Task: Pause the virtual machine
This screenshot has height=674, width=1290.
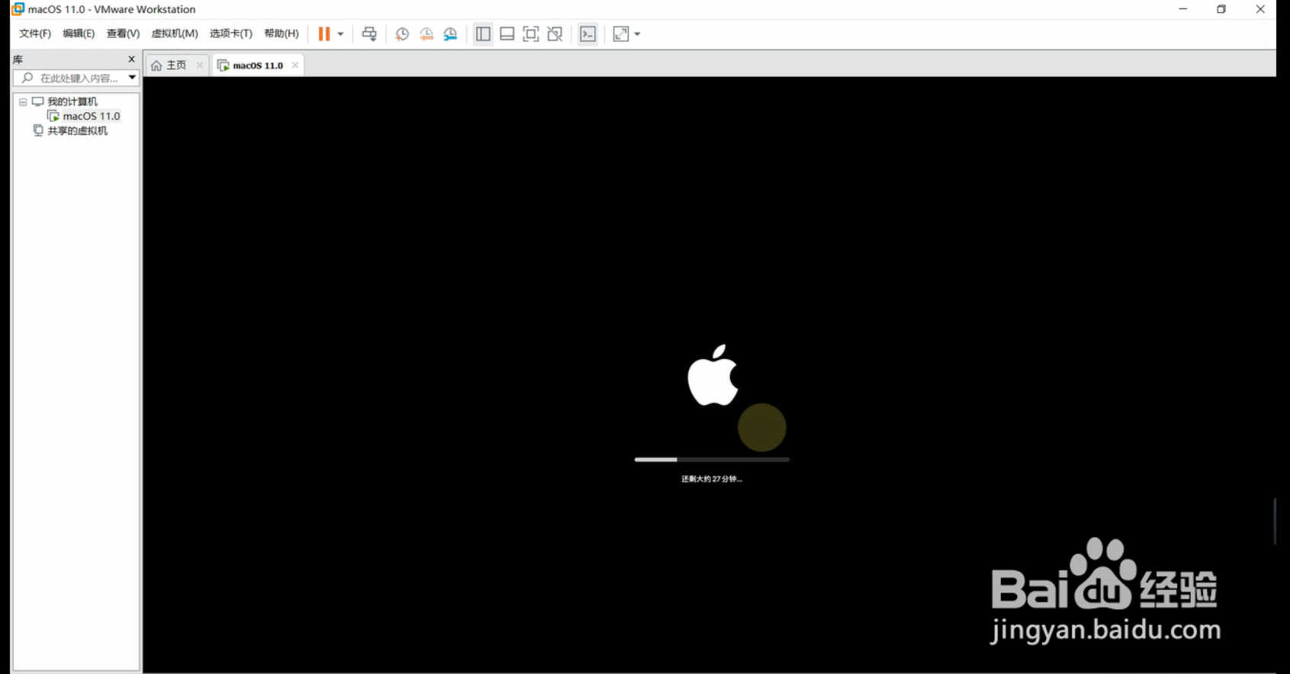Action: (x=324, y=34)
